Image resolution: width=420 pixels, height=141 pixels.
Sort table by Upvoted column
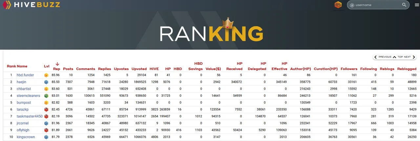(139, 69)
